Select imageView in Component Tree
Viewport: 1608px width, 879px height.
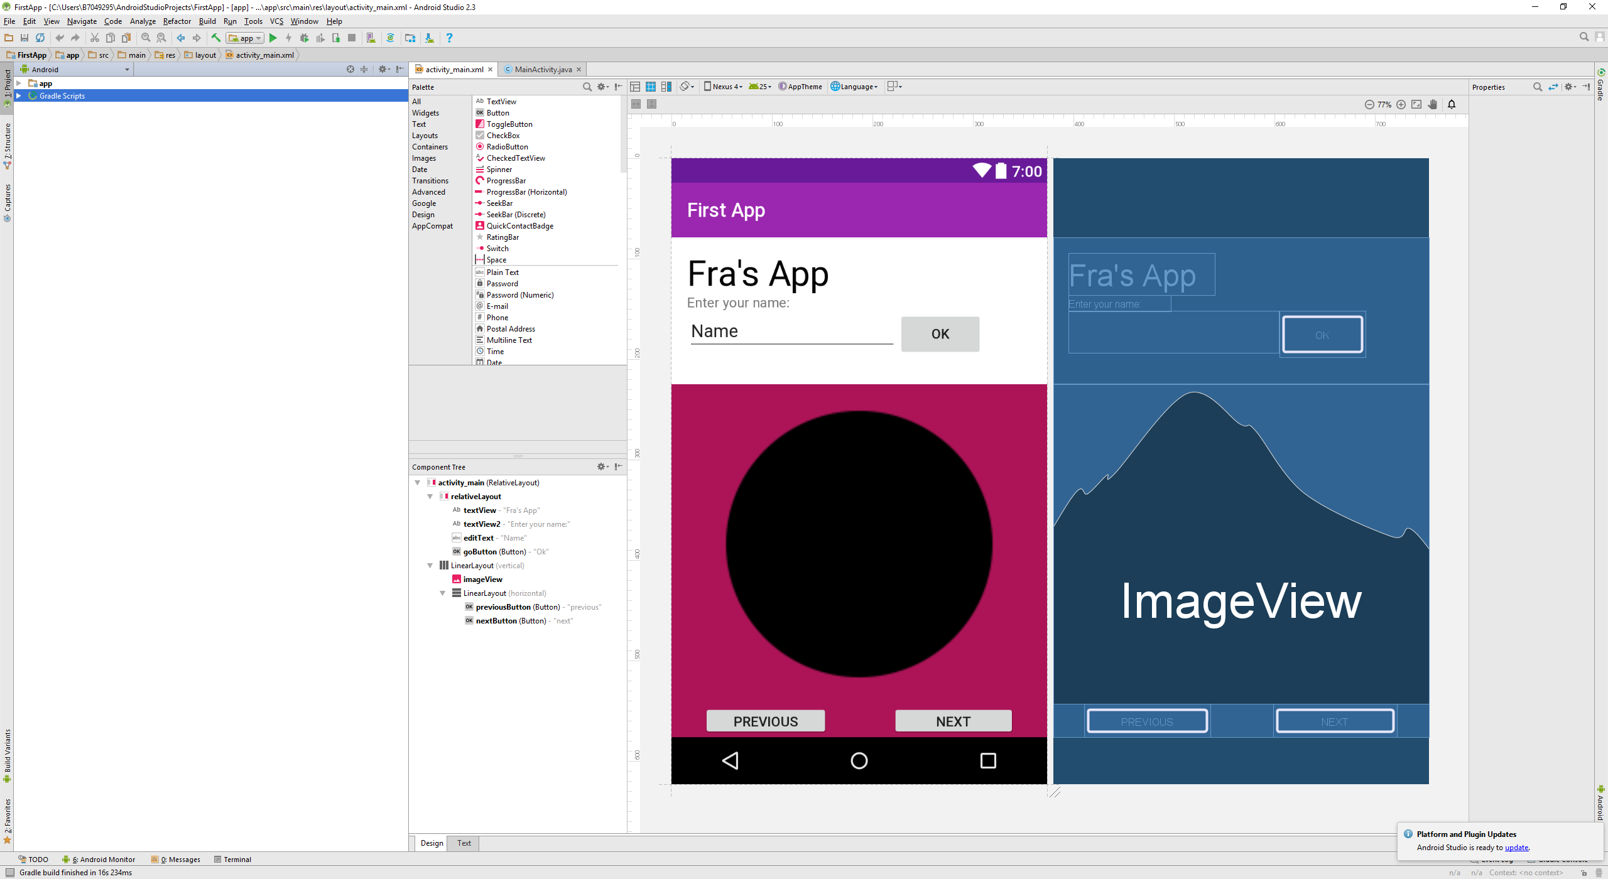coord(477,580)
